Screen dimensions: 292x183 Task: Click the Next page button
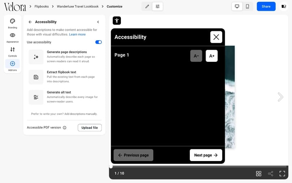point(206,155)
